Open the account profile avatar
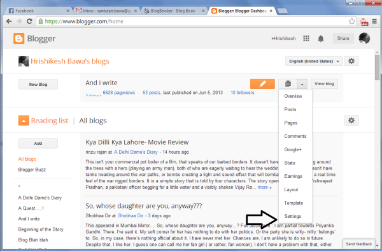Viewport: 382px width, 251px height. (x=364, y=38)
